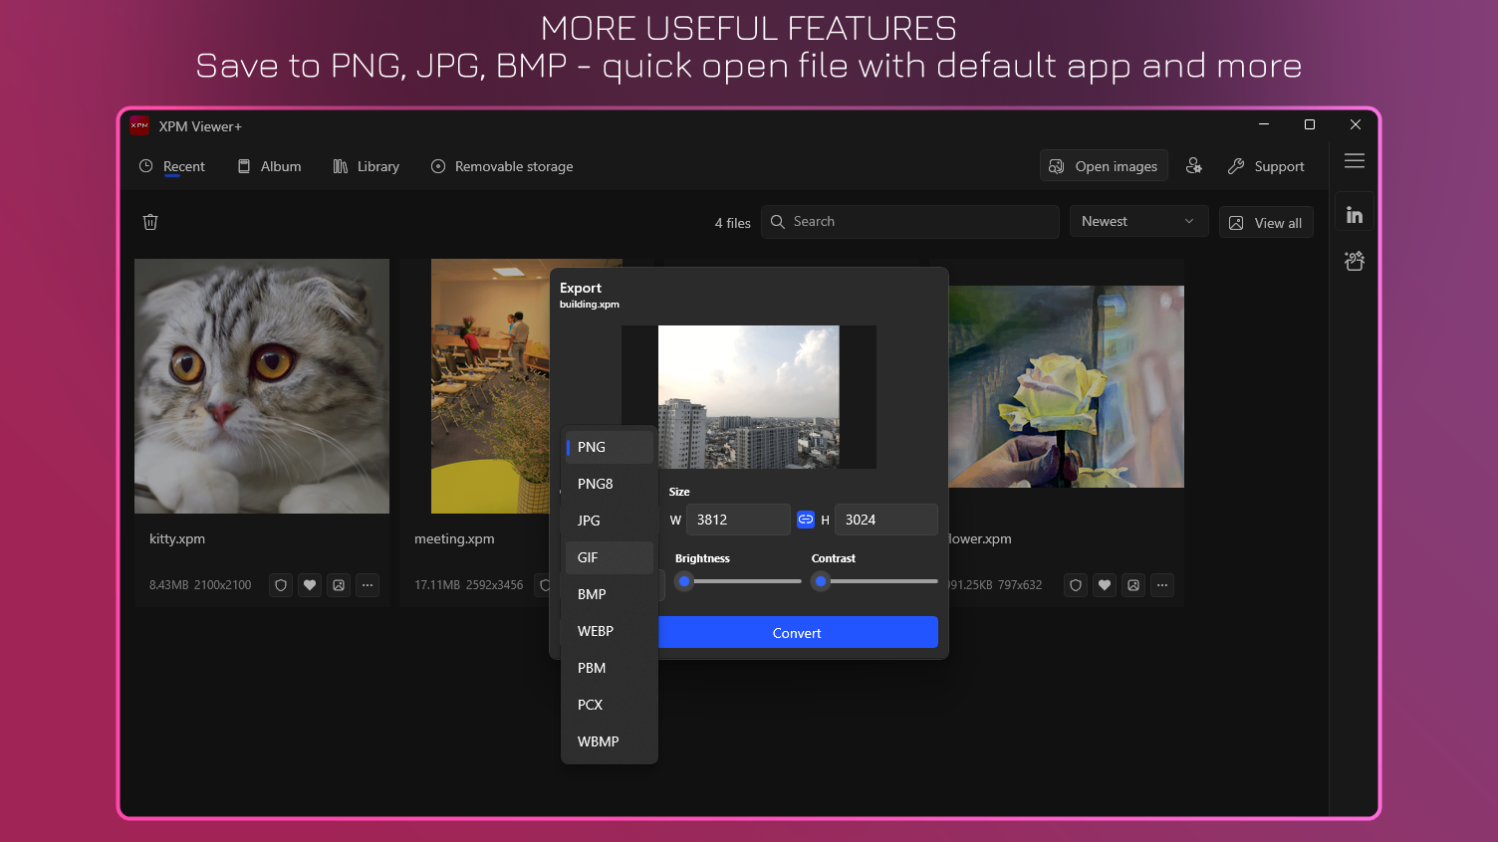Screen dimensions: 1498x842
Task: Open more options on flower.xpm card
Action: click(x=1162, y=585)
